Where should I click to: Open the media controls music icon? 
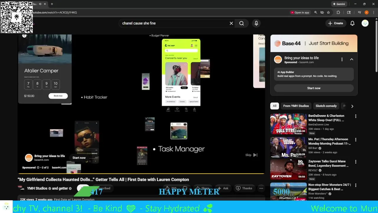pos(359,12)
